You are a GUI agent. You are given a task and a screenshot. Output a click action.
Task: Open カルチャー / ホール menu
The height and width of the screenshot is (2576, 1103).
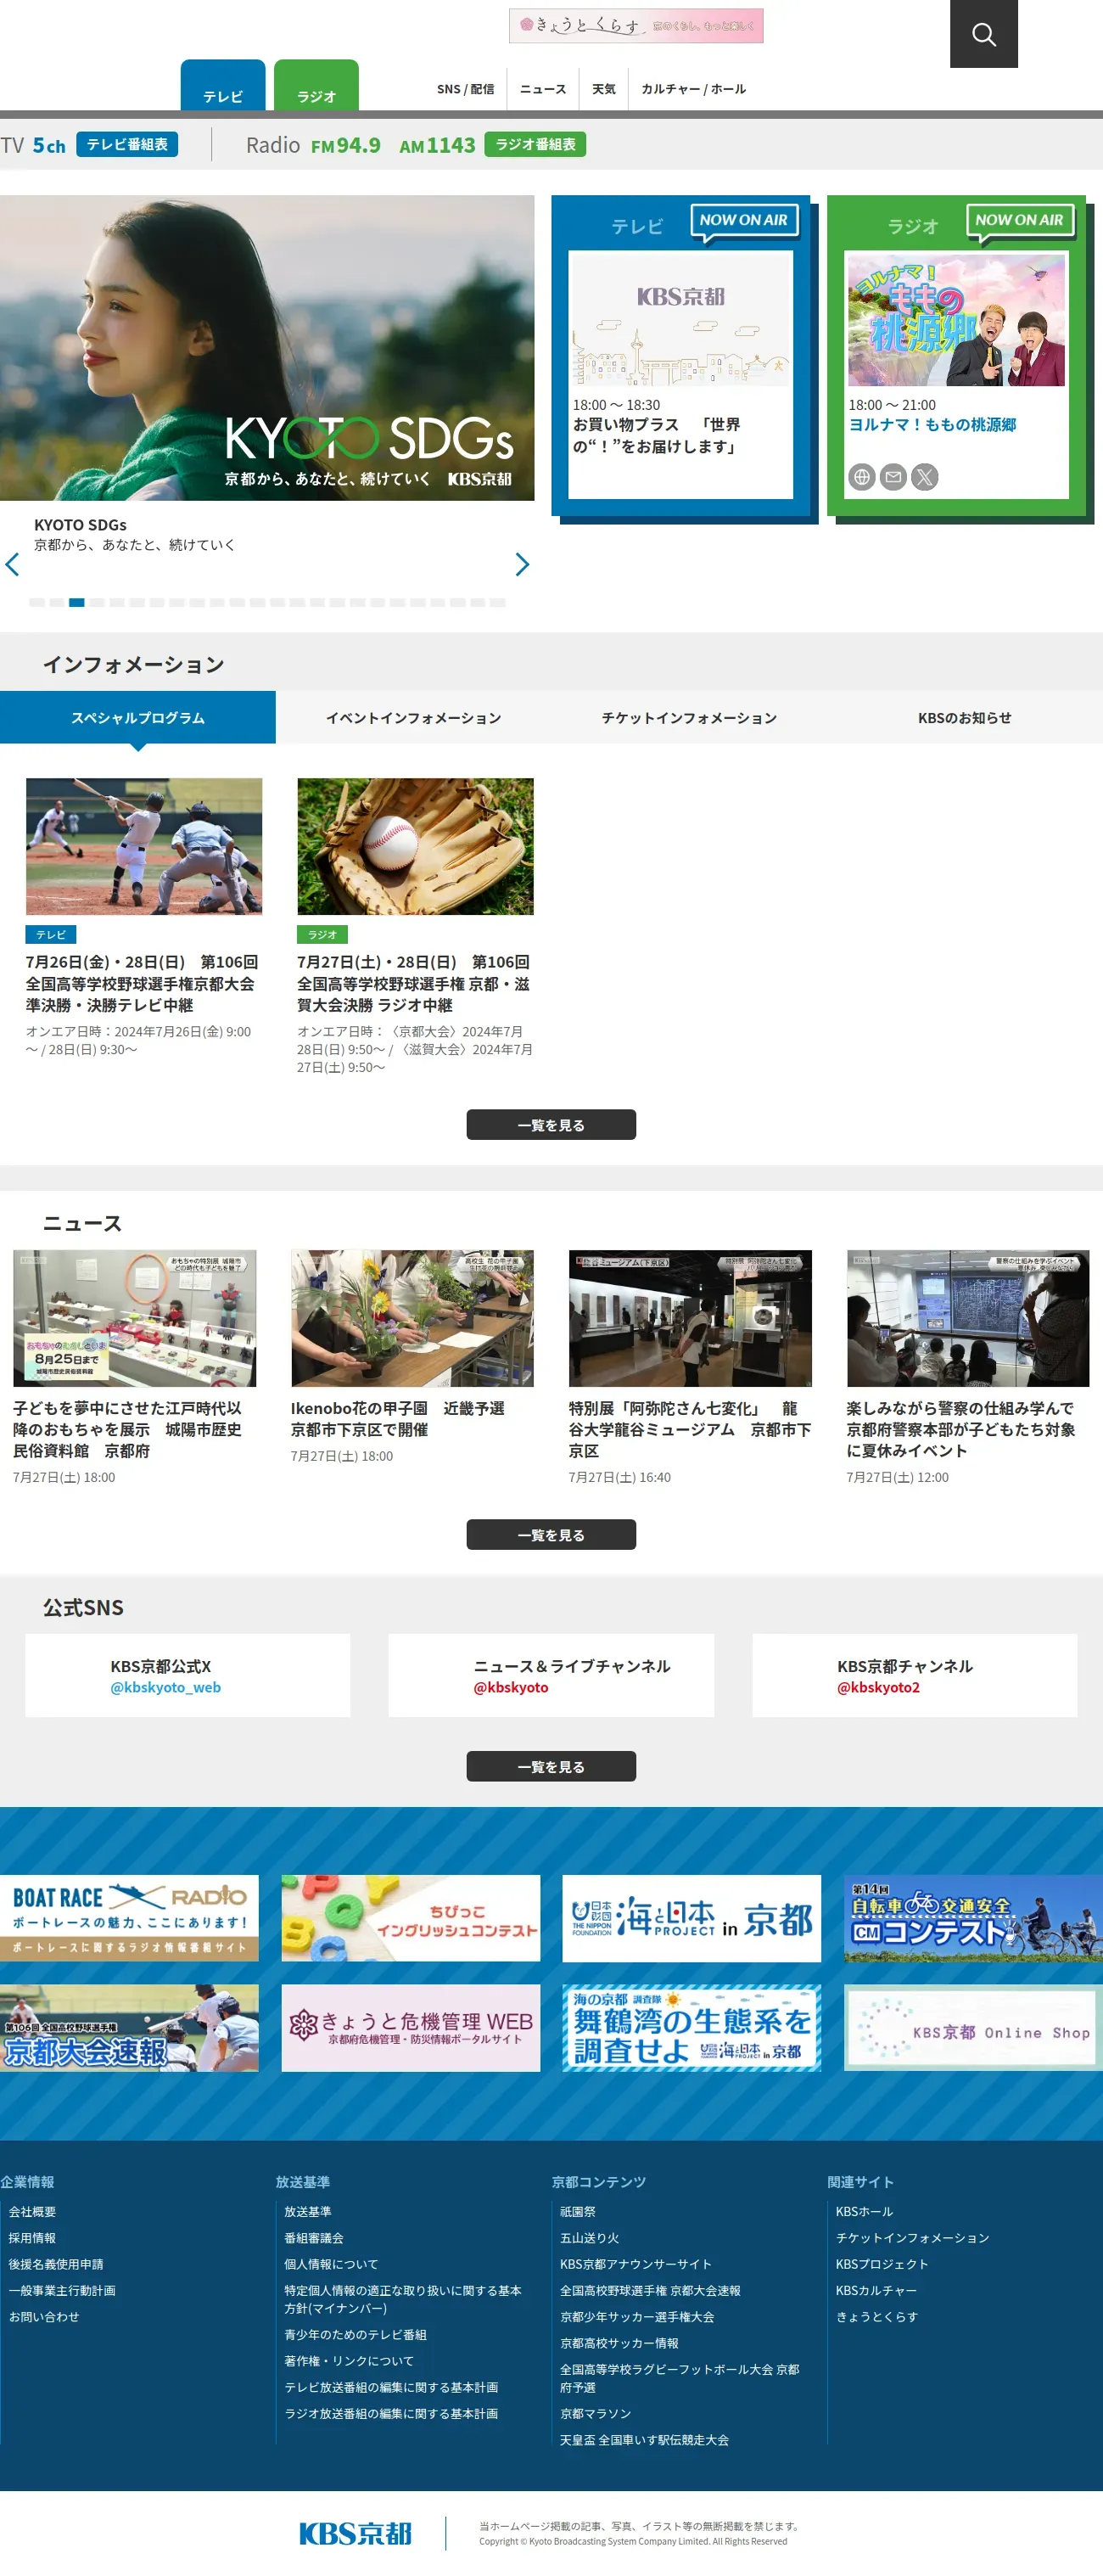pos(693,89)
